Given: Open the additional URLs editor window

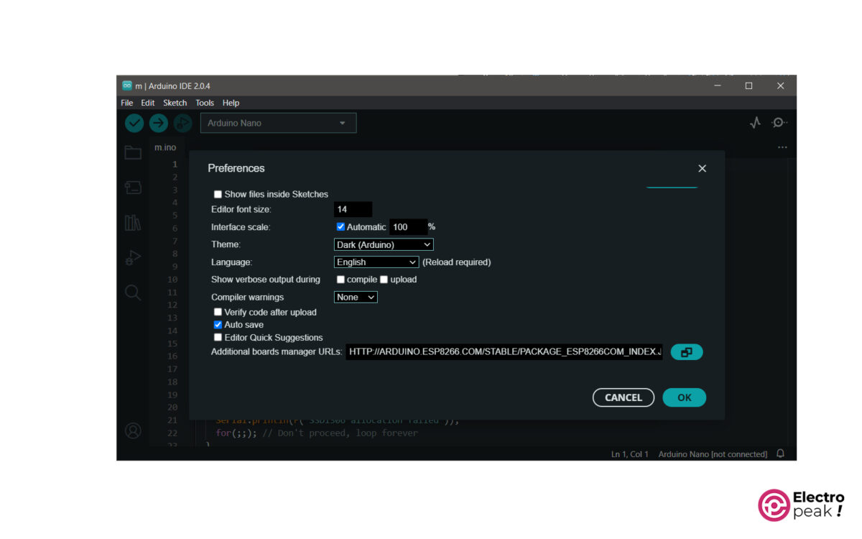Looking at the screenshot, I should [687, 352].
